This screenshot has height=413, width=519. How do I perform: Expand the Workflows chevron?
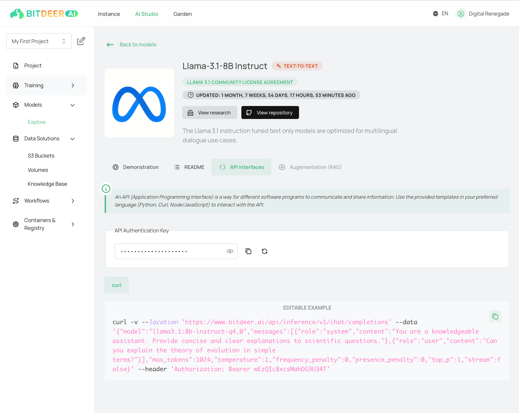point(73,201)
